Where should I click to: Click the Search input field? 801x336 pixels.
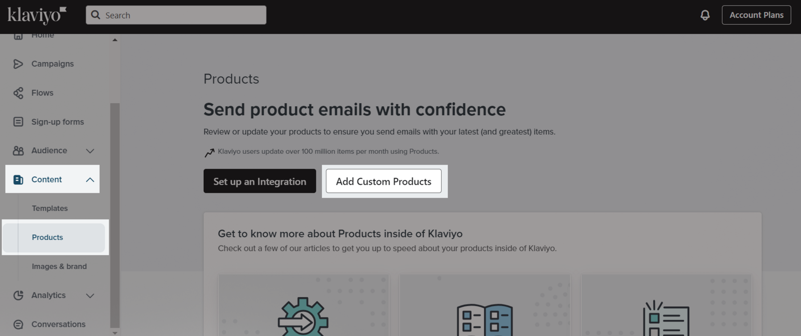point(176,15)
